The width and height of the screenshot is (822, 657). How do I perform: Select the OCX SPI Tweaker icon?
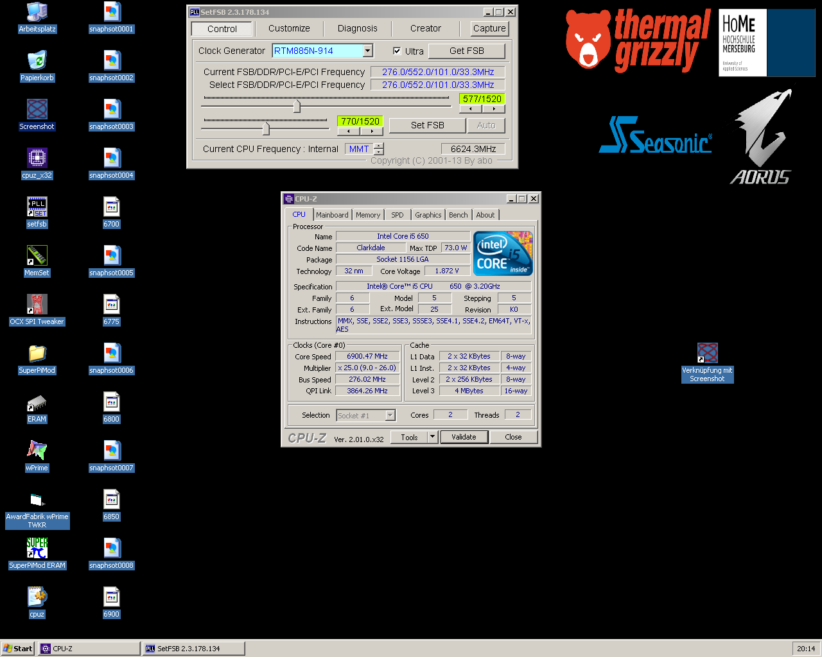(37, 310)
